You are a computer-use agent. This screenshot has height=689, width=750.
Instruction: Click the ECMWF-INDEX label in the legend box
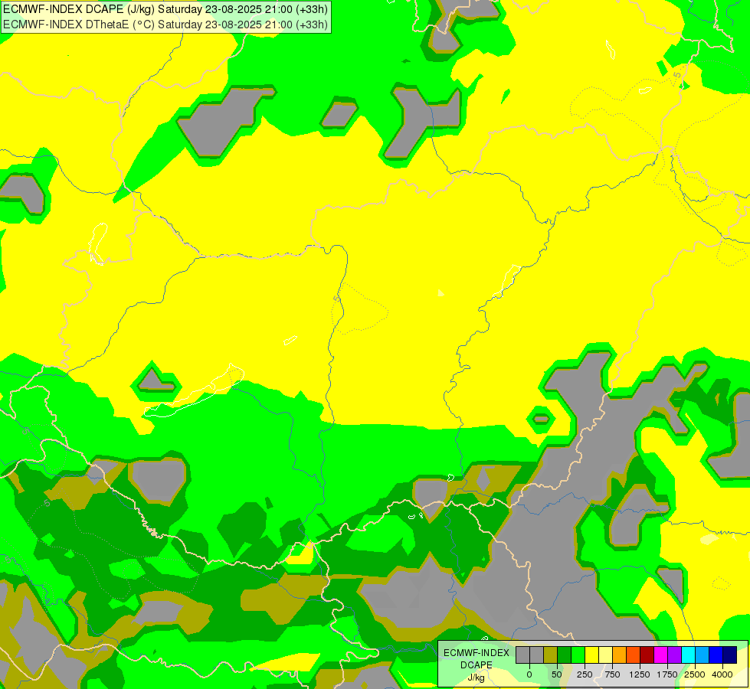(477, 653)
